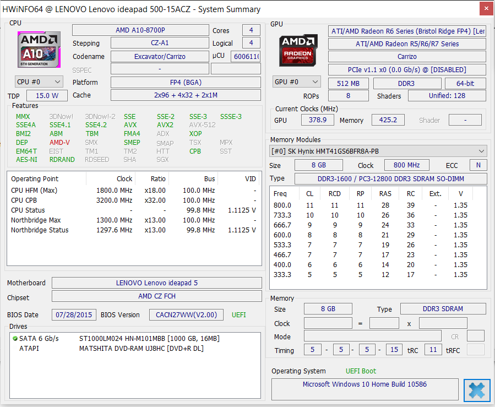The image size is (495, 407).
Task: Click the AMD A10 6th Generation CPU logo
Action: (39, 49)
